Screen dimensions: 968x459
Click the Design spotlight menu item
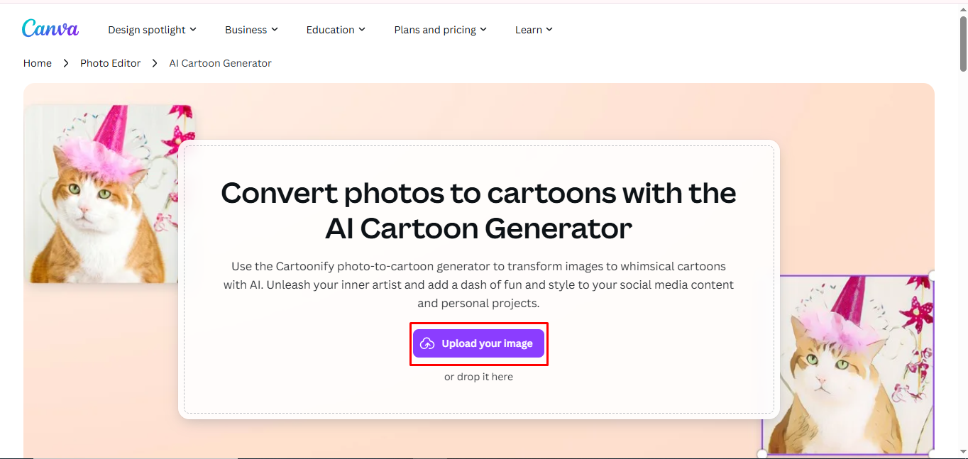147,30
